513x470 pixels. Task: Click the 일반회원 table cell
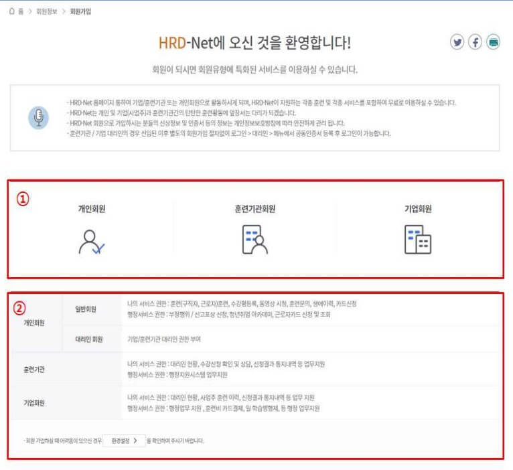pyautogui.click(x=92, y=309)
